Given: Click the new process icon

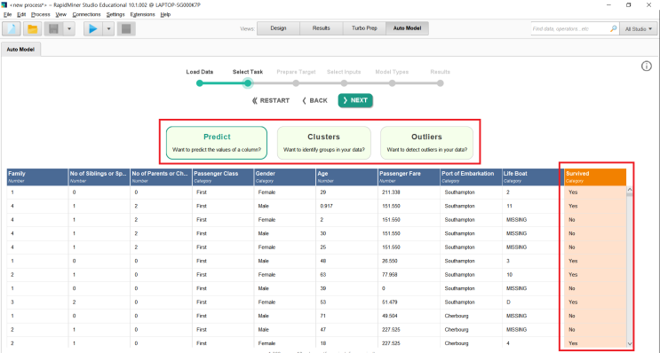Looking at the screenshot, I should coord(12,29).
